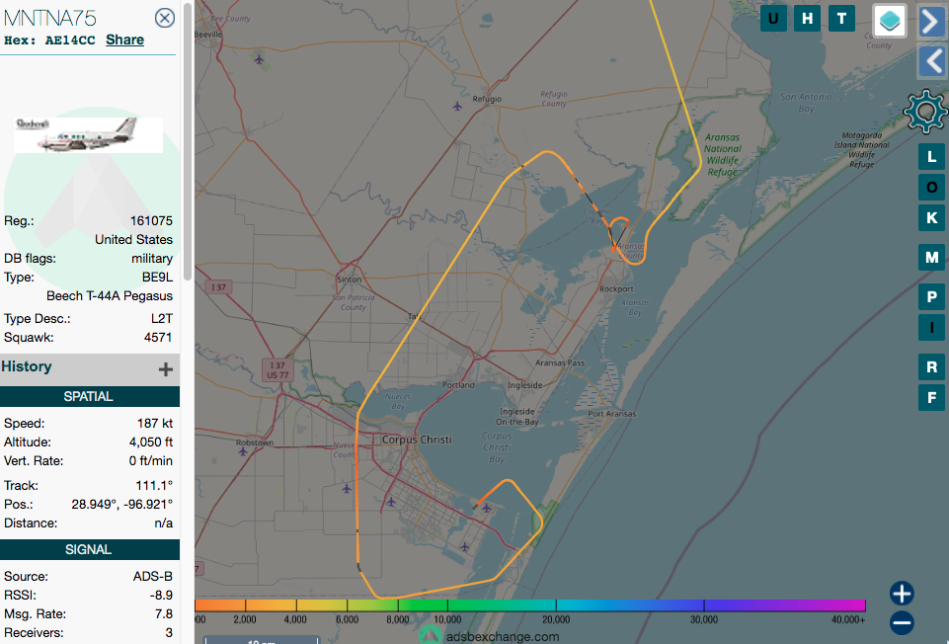The height and width of the screenshot is (644, 949).
Task: Close the MNTNA75 aircraft info panel
Action: [x=165, y=18]
